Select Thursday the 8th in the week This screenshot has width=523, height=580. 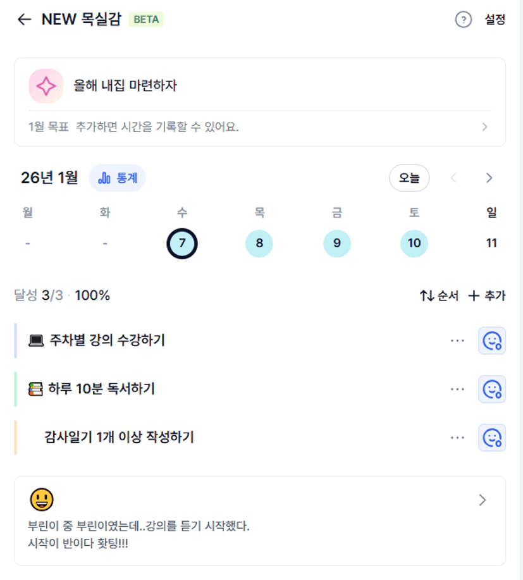pos(259,244)
